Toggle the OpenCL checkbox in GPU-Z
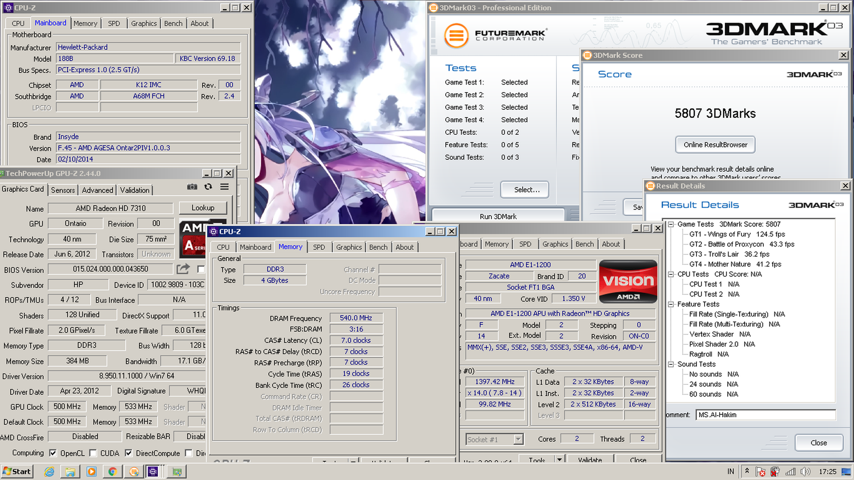This screenshot has height=480, width=854. [53, 453]
